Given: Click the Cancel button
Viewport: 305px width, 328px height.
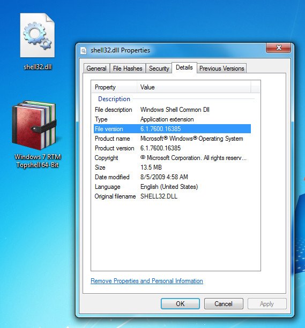Looking at the screenshot, I should point(224,304).
